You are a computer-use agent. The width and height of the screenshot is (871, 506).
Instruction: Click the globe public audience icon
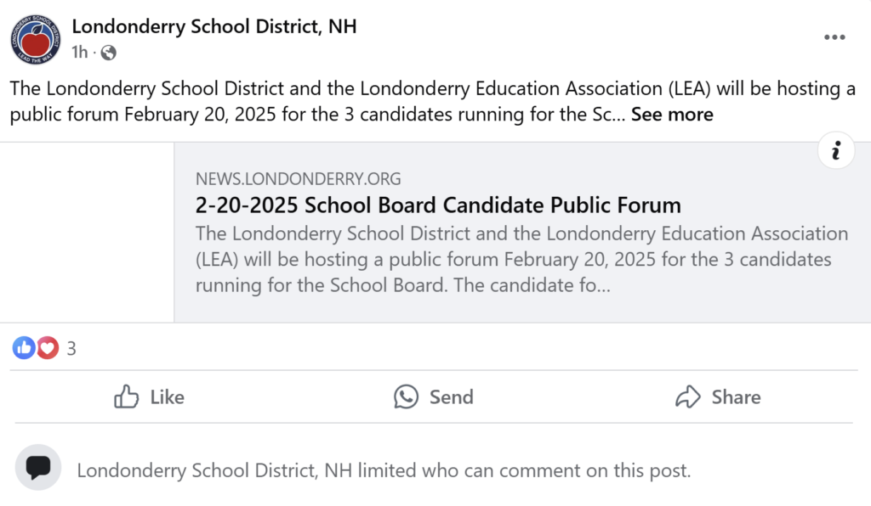point(108,53)
